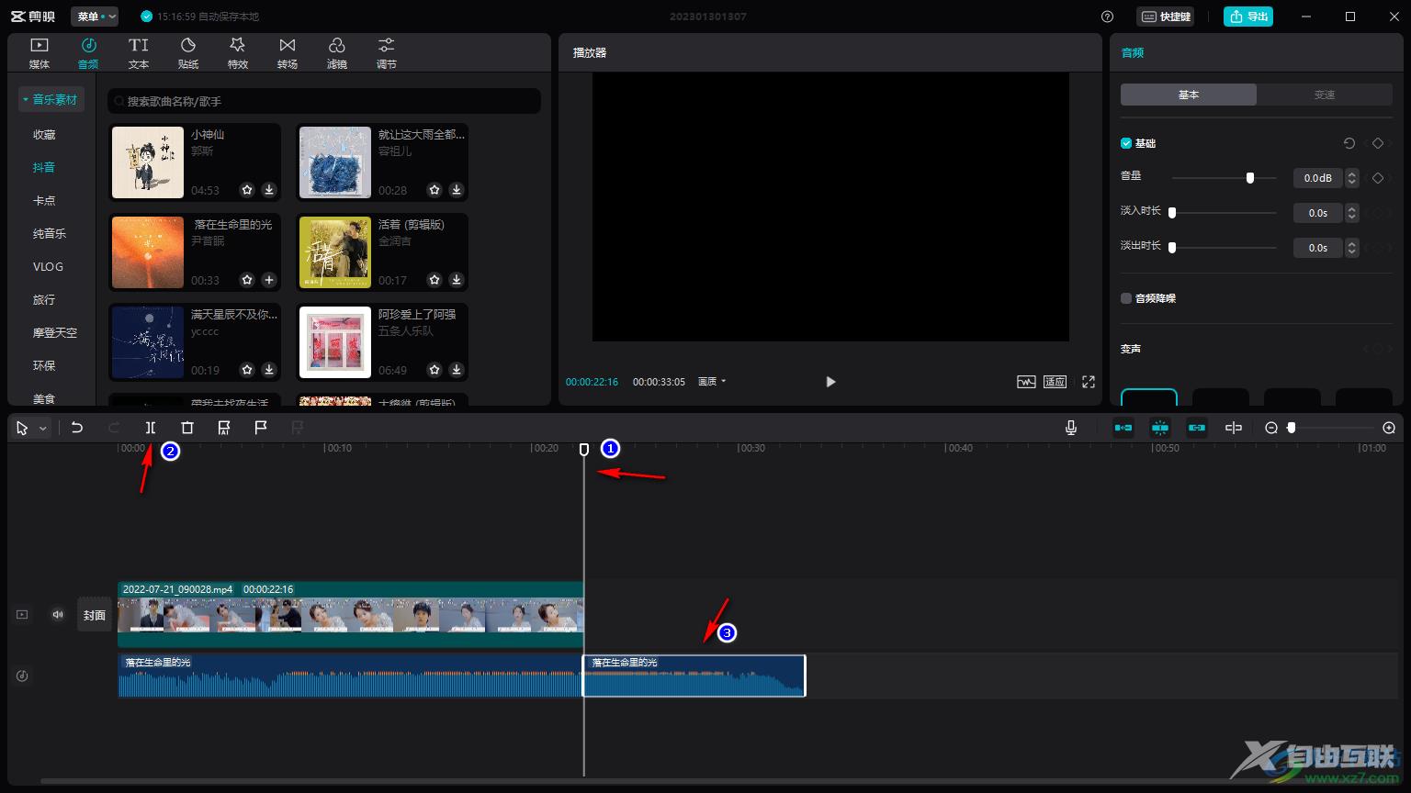Zoom out the timeline

pyautogui.click(x=1271, y=428)
